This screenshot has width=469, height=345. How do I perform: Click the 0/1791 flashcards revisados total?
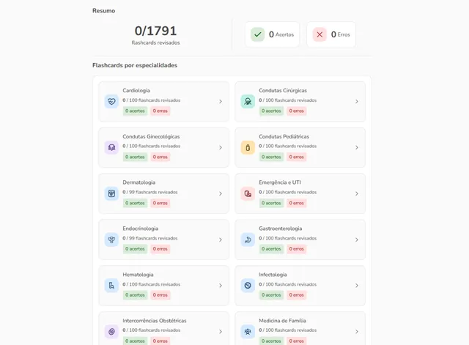[155, 34]
